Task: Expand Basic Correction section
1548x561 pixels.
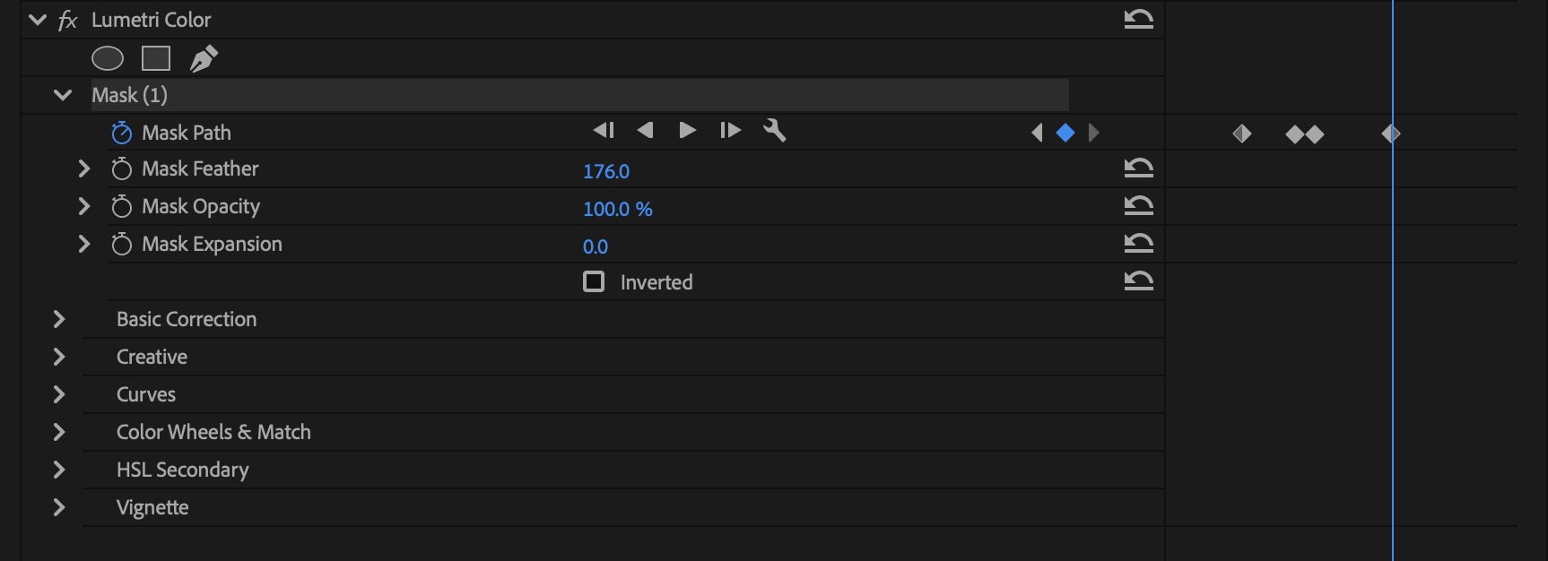Action: tap(58, 319)
